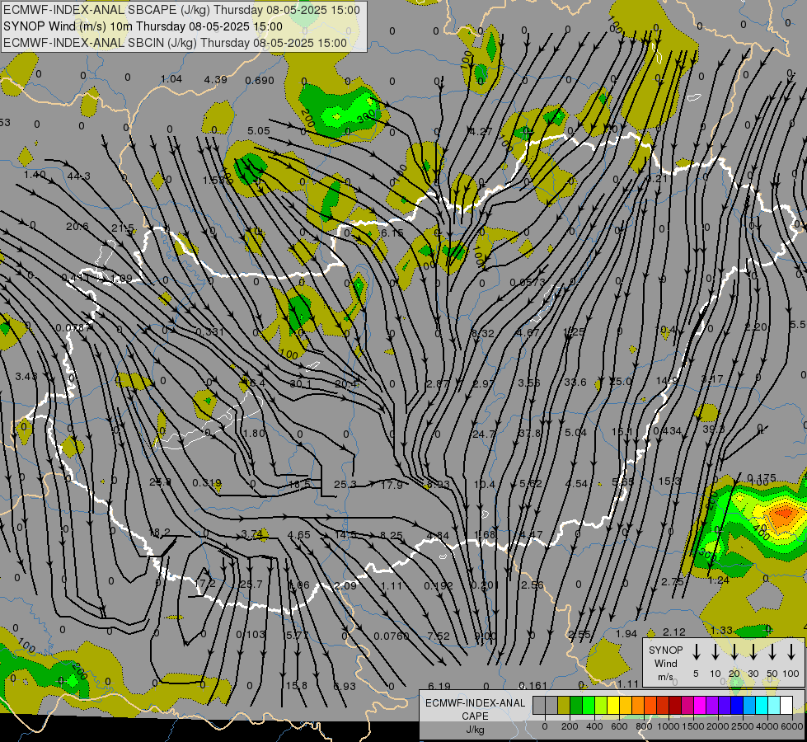Viewport: 807px width, 742px height.
Task: Click the SYNOP label in wind legend
Action: click(665, 650)
